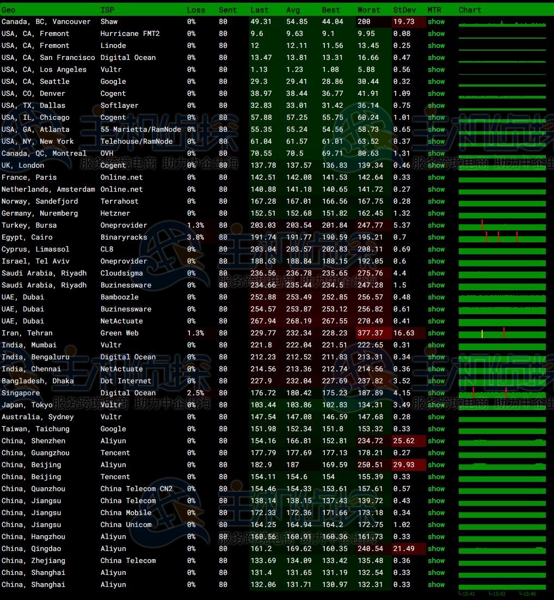
Task: Open show link for Netherlands, Amsterdam row
Action: tap(436, 189)
